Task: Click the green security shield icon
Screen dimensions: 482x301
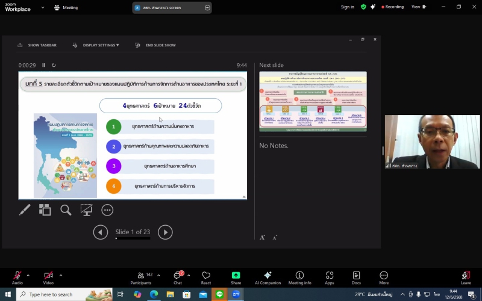Action: pyautogui.click(x=363, y=7)
